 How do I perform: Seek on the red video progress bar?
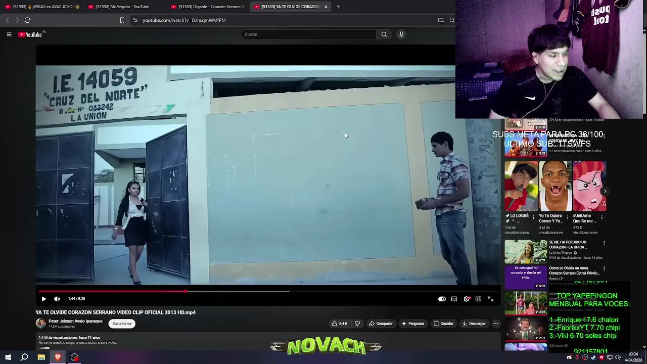tap(112, 291)
